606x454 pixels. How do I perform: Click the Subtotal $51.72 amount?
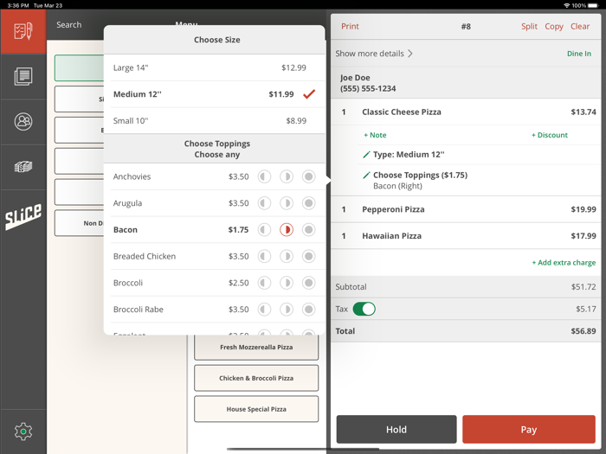583,287
